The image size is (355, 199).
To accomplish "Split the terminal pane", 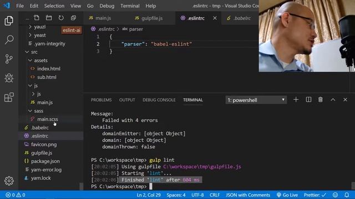I will pos(308,99).
